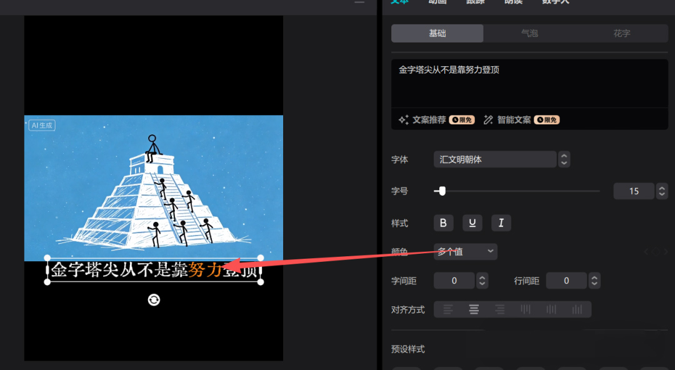Viewport: 675px width, 370px height.
Task: Select the 基础 basic tab
Action: point(437,33)
